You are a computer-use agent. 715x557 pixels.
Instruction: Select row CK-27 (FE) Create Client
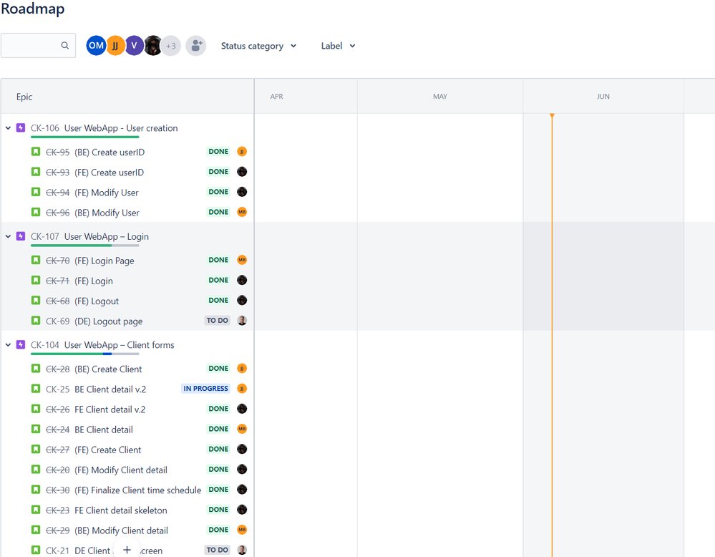pyautogui.click(x=127, y=450)
